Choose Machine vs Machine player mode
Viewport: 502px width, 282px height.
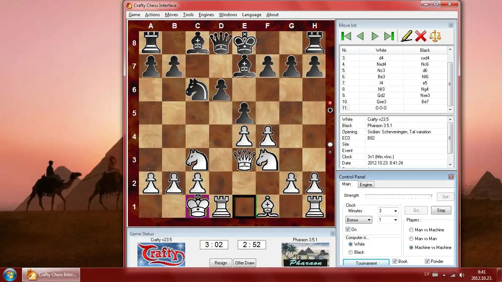tap(411, 247)
